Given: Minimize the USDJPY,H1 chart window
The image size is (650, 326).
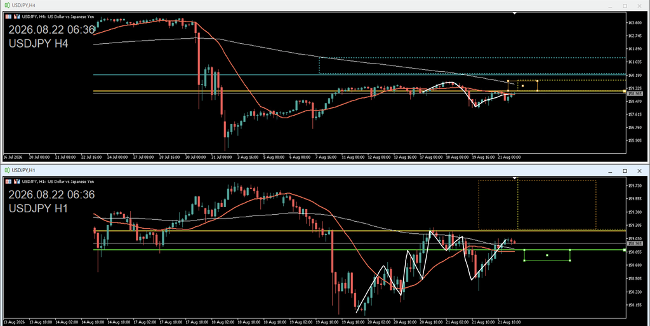Looking at the screenshot, I should click(610, 171).
